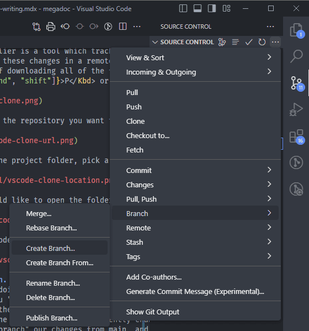This screenshot has width=309, height=331.
Task: Expand the Changes submenu
Action: (195, 185)
